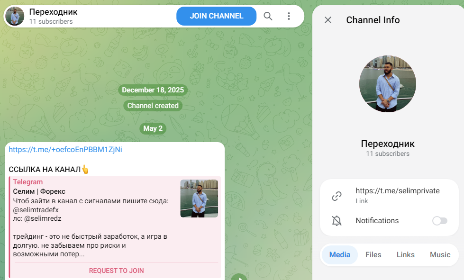Click the 11 subscribers text in header
The width and height of the screenshot is (464, 280).
click(x=51, y=22)
